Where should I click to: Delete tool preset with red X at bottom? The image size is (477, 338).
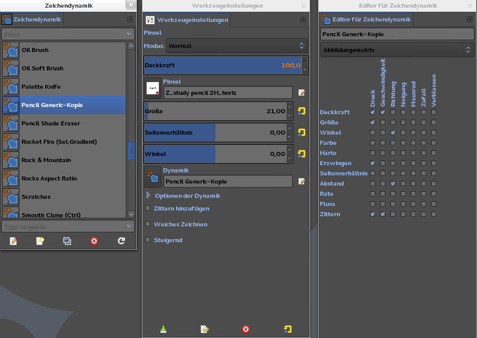coord(246,329)
